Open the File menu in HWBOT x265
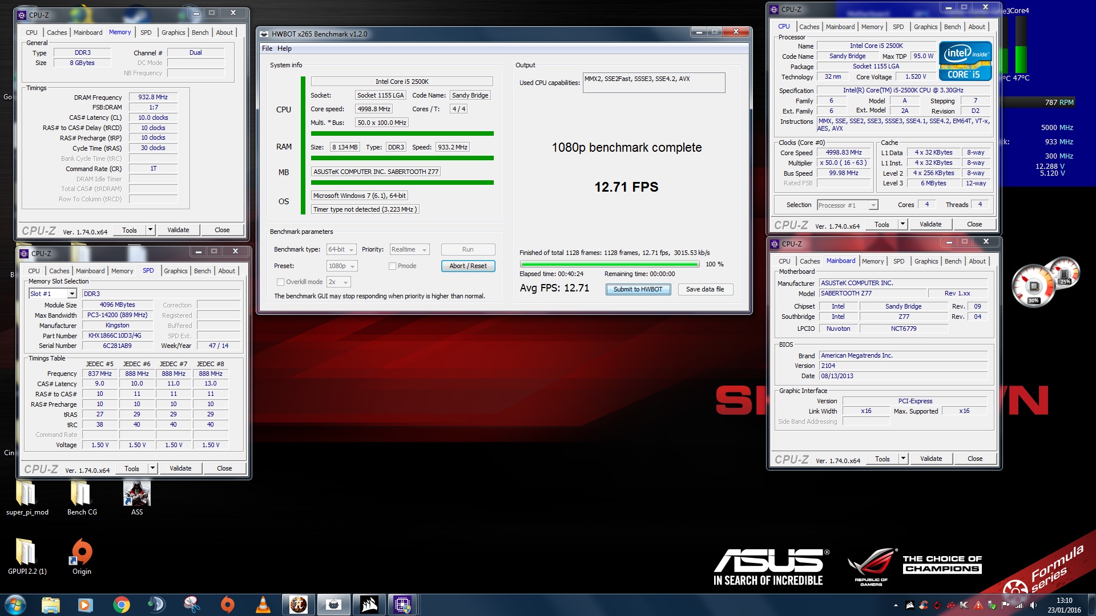 point(267,48)
